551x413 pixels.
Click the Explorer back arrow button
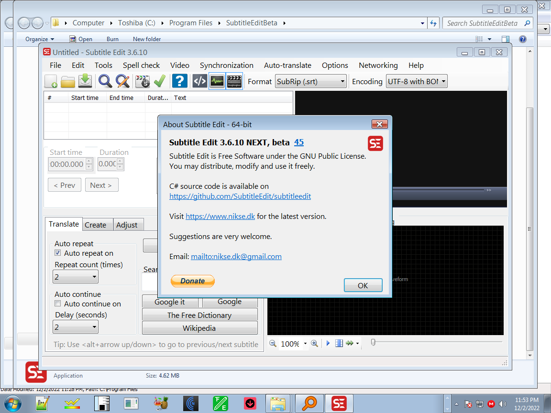pos(24,23)
